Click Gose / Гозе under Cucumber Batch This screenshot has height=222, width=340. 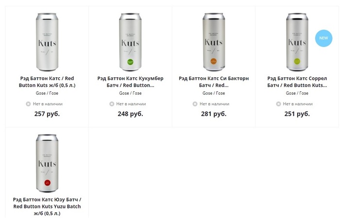coord(130,93)
